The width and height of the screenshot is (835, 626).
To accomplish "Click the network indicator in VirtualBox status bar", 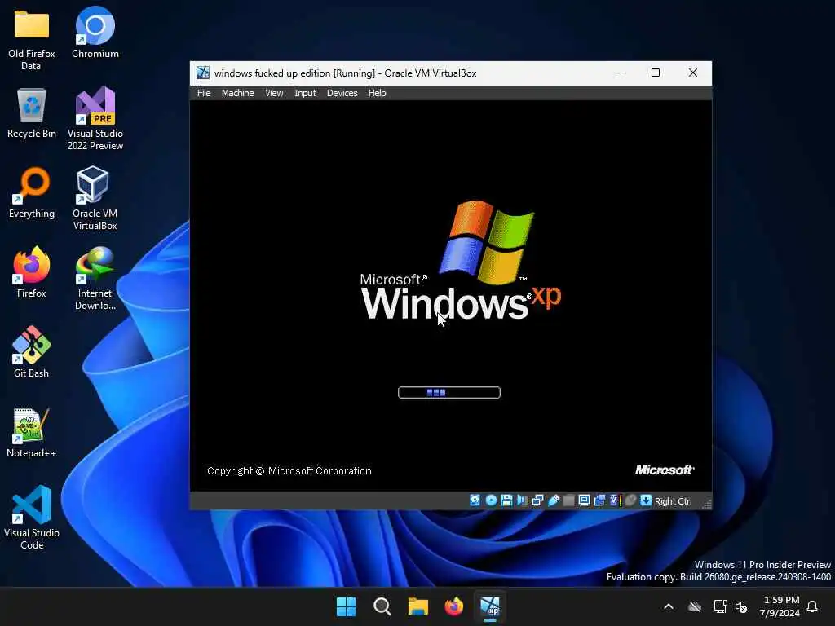I will [537, 500].
